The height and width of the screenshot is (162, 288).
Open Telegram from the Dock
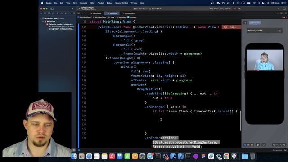[x=150, y=156]
